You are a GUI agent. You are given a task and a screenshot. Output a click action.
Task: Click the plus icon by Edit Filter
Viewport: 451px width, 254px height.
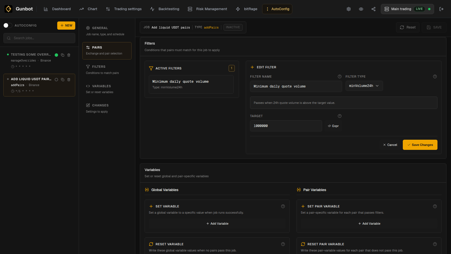click(252, 67)
